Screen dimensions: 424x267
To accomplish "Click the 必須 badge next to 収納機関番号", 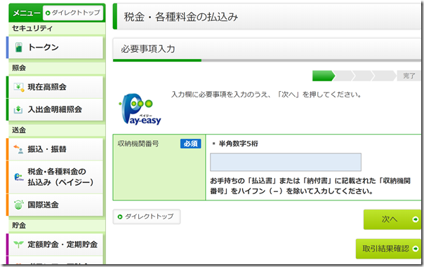I will [x=191, y=144].
